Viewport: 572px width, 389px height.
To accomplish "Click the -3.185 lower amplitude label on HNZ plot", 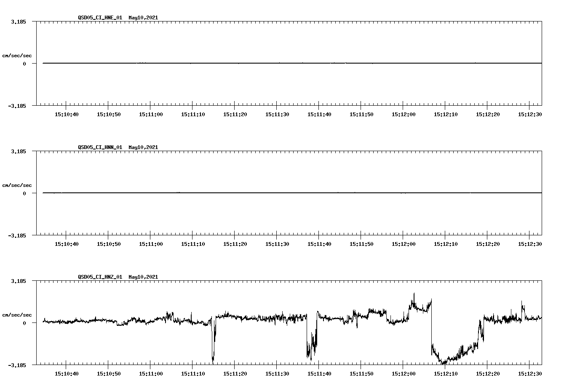I will pyautogui.click(x=17, y=365).
